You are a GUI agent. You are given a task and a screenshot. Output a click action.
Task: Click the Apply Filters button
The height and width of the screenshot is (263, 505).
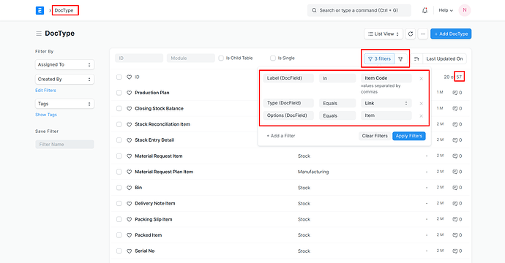(408, 136)
